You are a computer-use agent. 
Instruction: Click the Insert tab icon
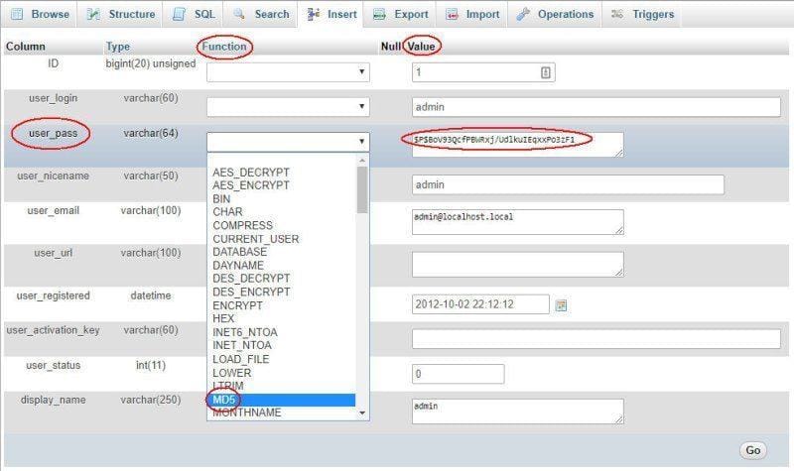click(314, 14)
